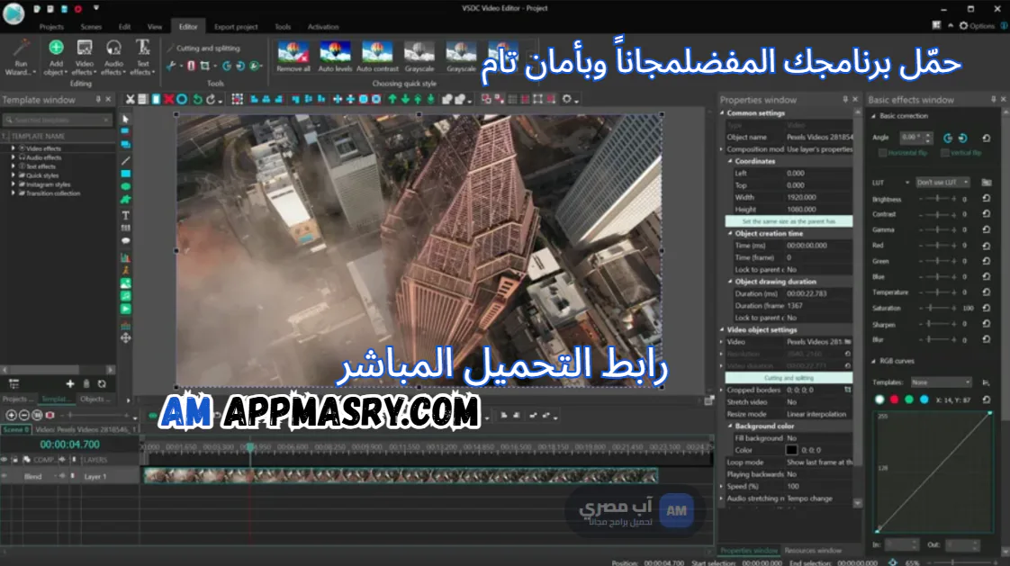Click the refresh icon under the Template window
Screen dimensions: 1010x566
102,383
